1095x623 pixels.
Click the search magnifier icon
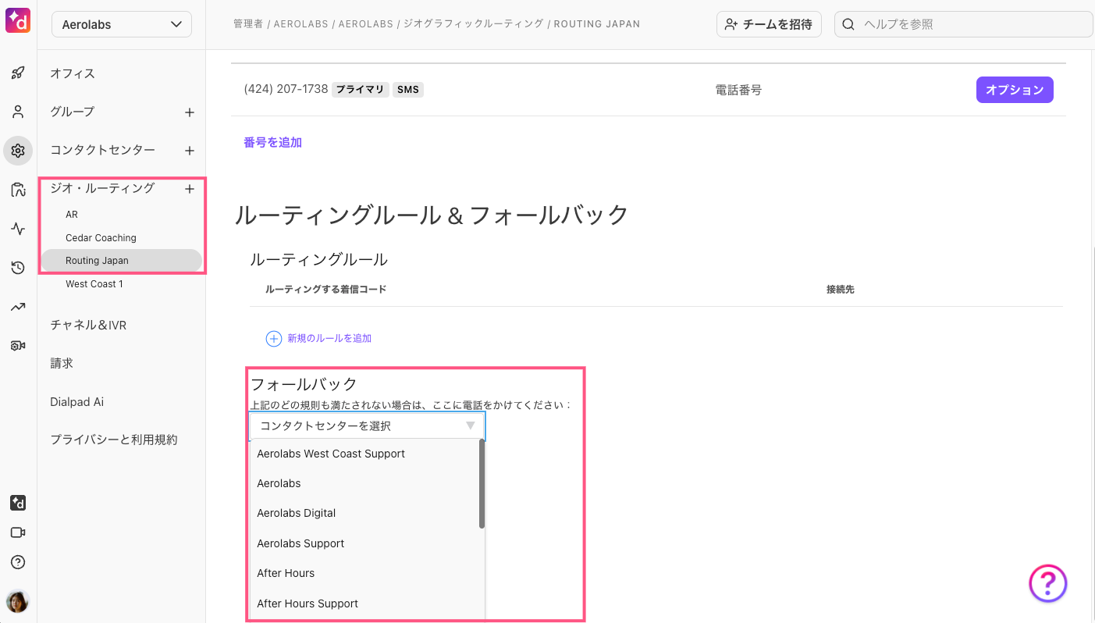point(848,24)
